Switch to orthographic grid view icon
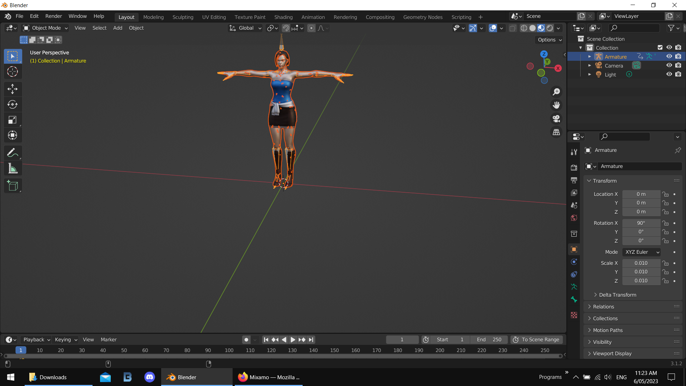 click(556, 132)
